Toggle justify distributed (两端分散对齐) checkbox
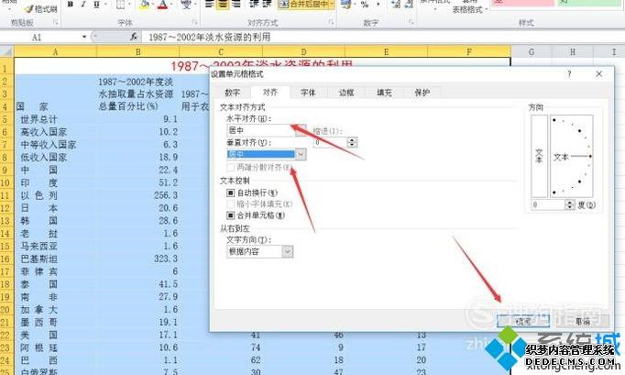Image resolution: width=625 pixels, height=375 pixels. tap(230, 168)
